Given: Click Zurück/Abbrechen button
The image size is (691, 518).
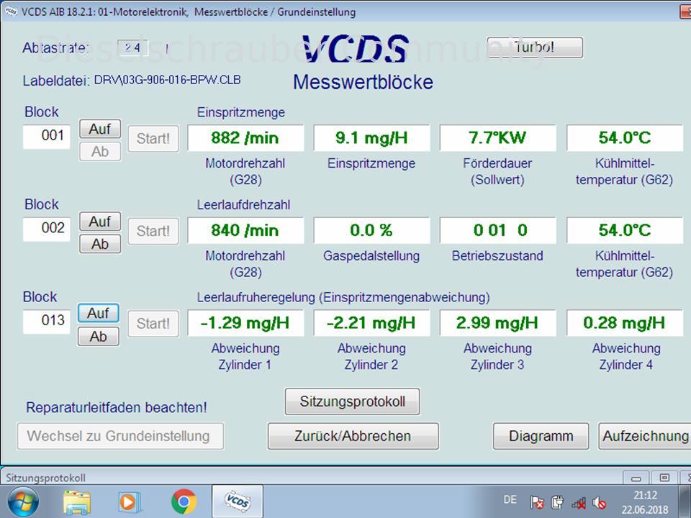Looking at the screenshot, I should coord(353,436).
